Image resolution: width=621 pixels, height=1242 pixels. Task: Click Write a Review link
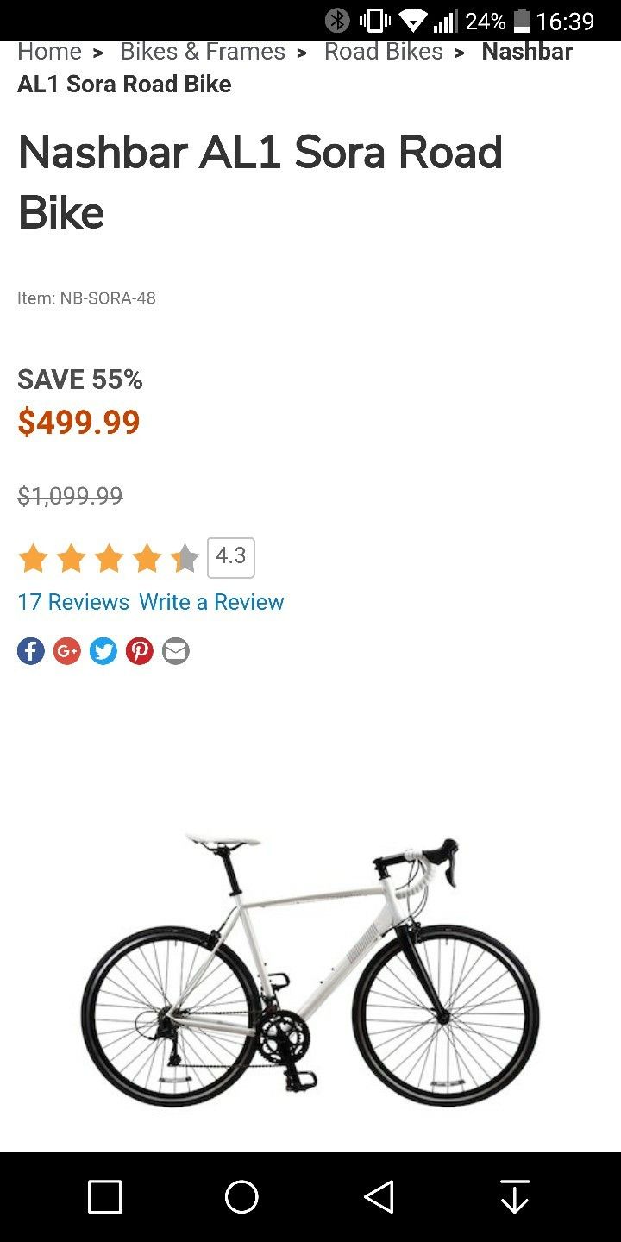click(x=211, y=602)
